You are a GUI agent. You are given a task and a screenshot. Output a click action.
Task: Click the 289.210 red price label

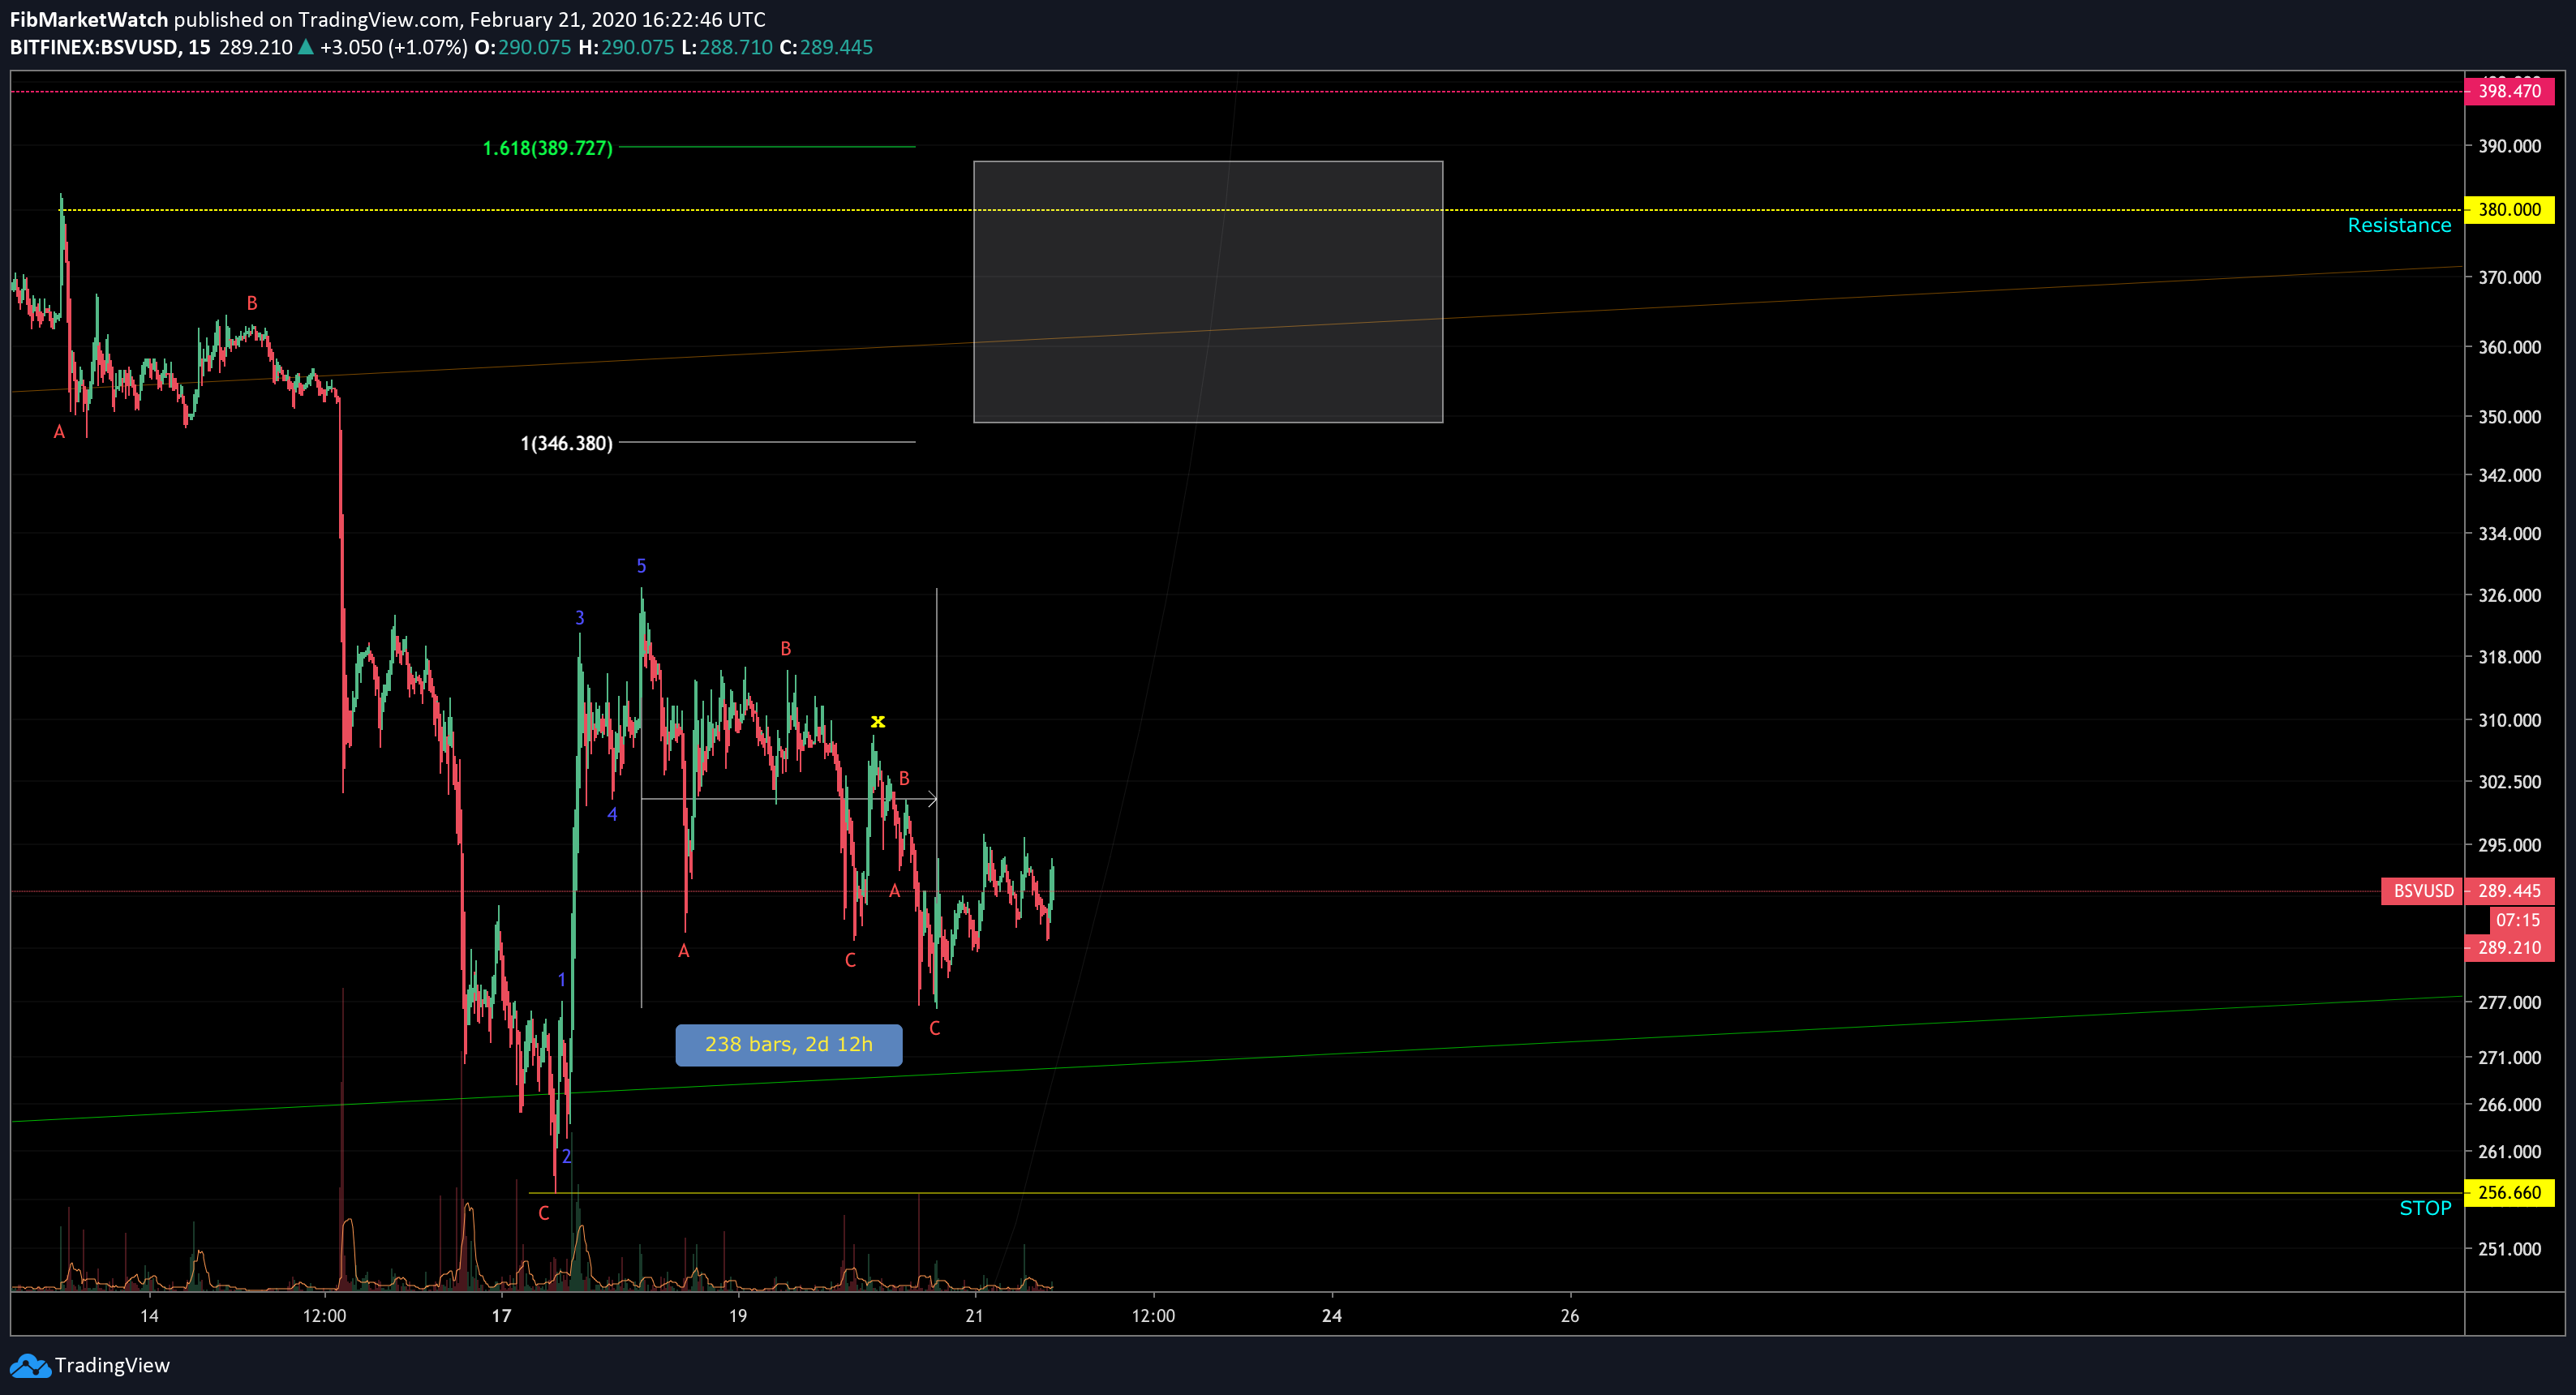click(x=2510, y=947)
